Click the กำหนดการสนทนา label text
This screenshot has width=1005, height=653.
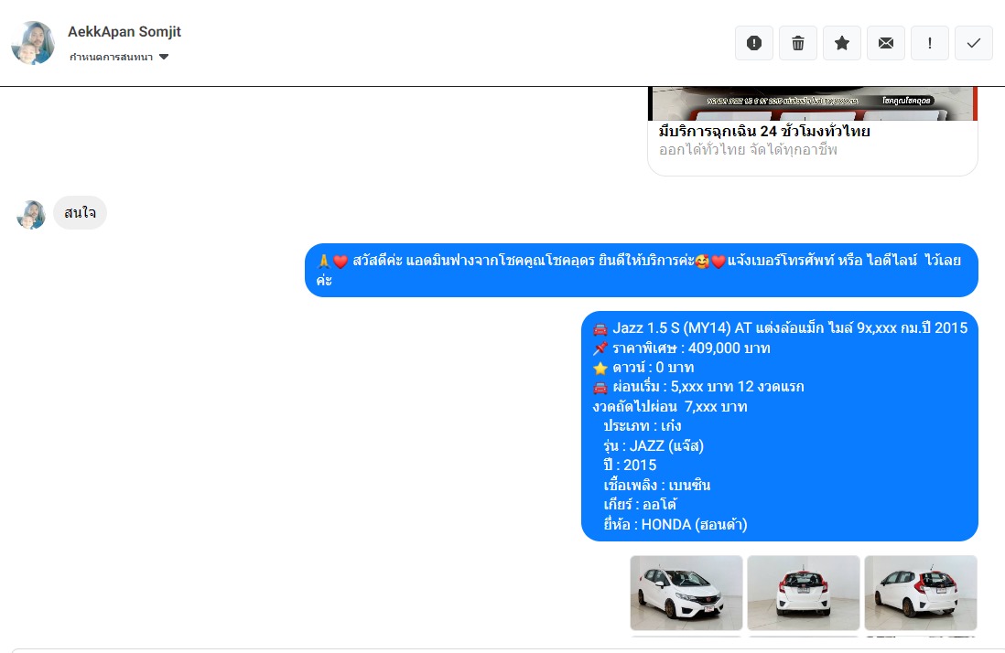coord(111,57)
